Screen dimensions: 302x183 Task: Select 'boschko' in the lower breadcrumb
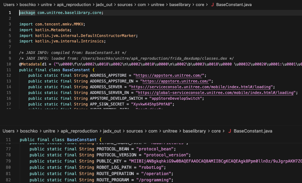pyautogui.click(x=29, y=131)
